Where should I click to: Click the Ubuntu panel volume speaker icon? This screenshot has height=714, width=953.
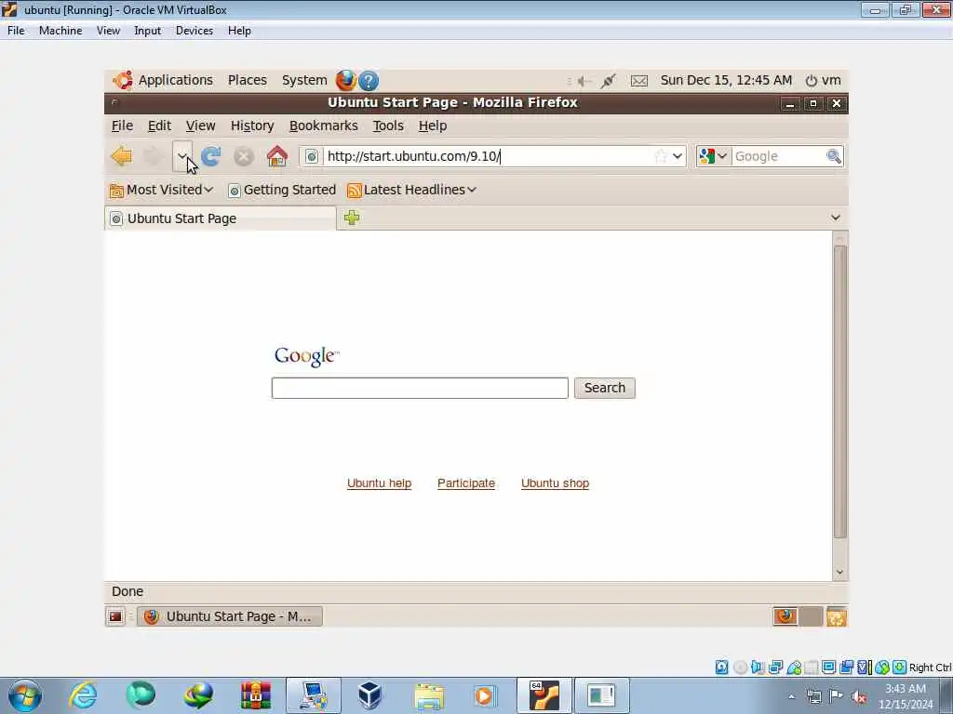coord(584,81)
